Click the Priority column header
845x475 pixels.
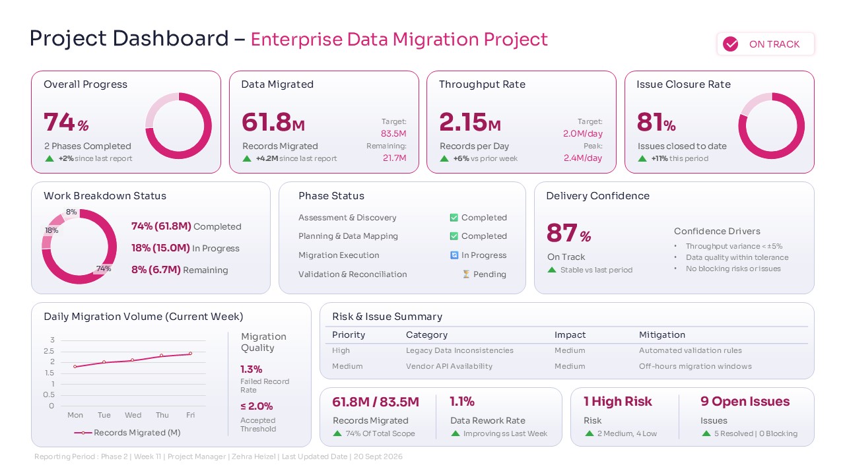point(349,335)
